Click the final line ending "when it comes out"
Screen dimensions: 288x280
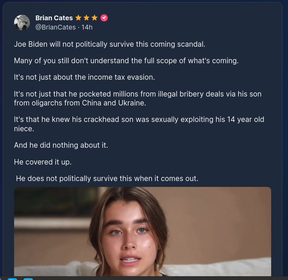point(107,179)
